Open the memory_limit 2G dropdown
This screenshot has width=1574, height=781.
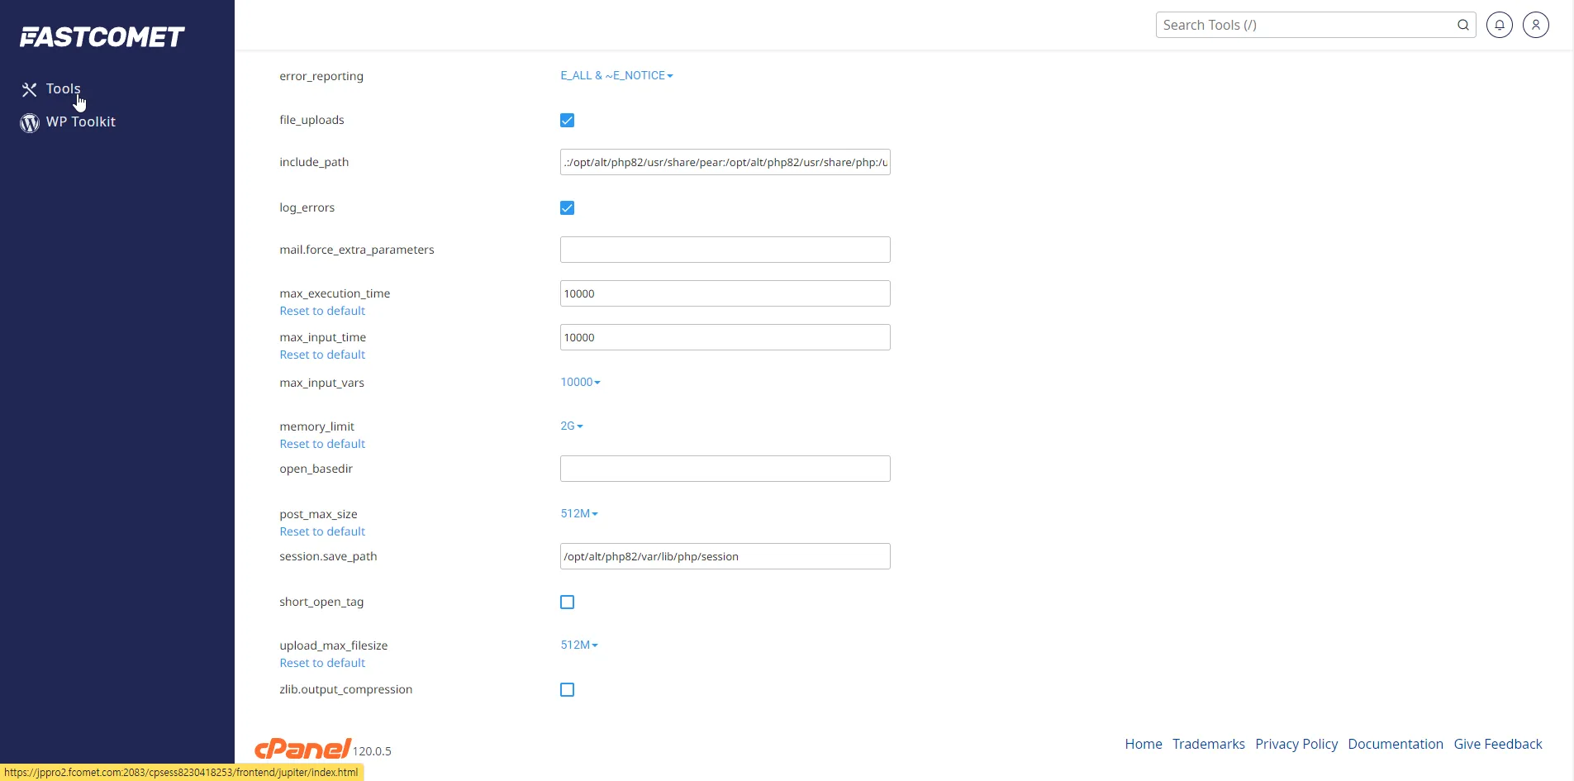coord(572,426)
